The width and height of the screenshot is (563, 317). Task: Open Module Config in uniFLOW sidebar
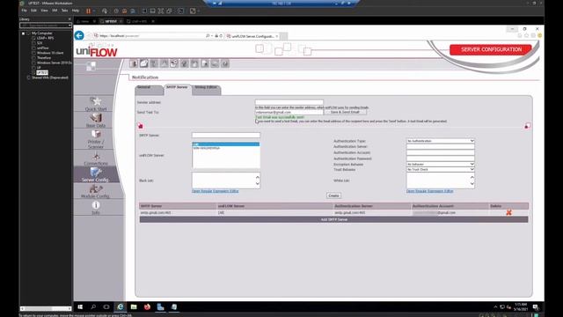coord(95,191)
